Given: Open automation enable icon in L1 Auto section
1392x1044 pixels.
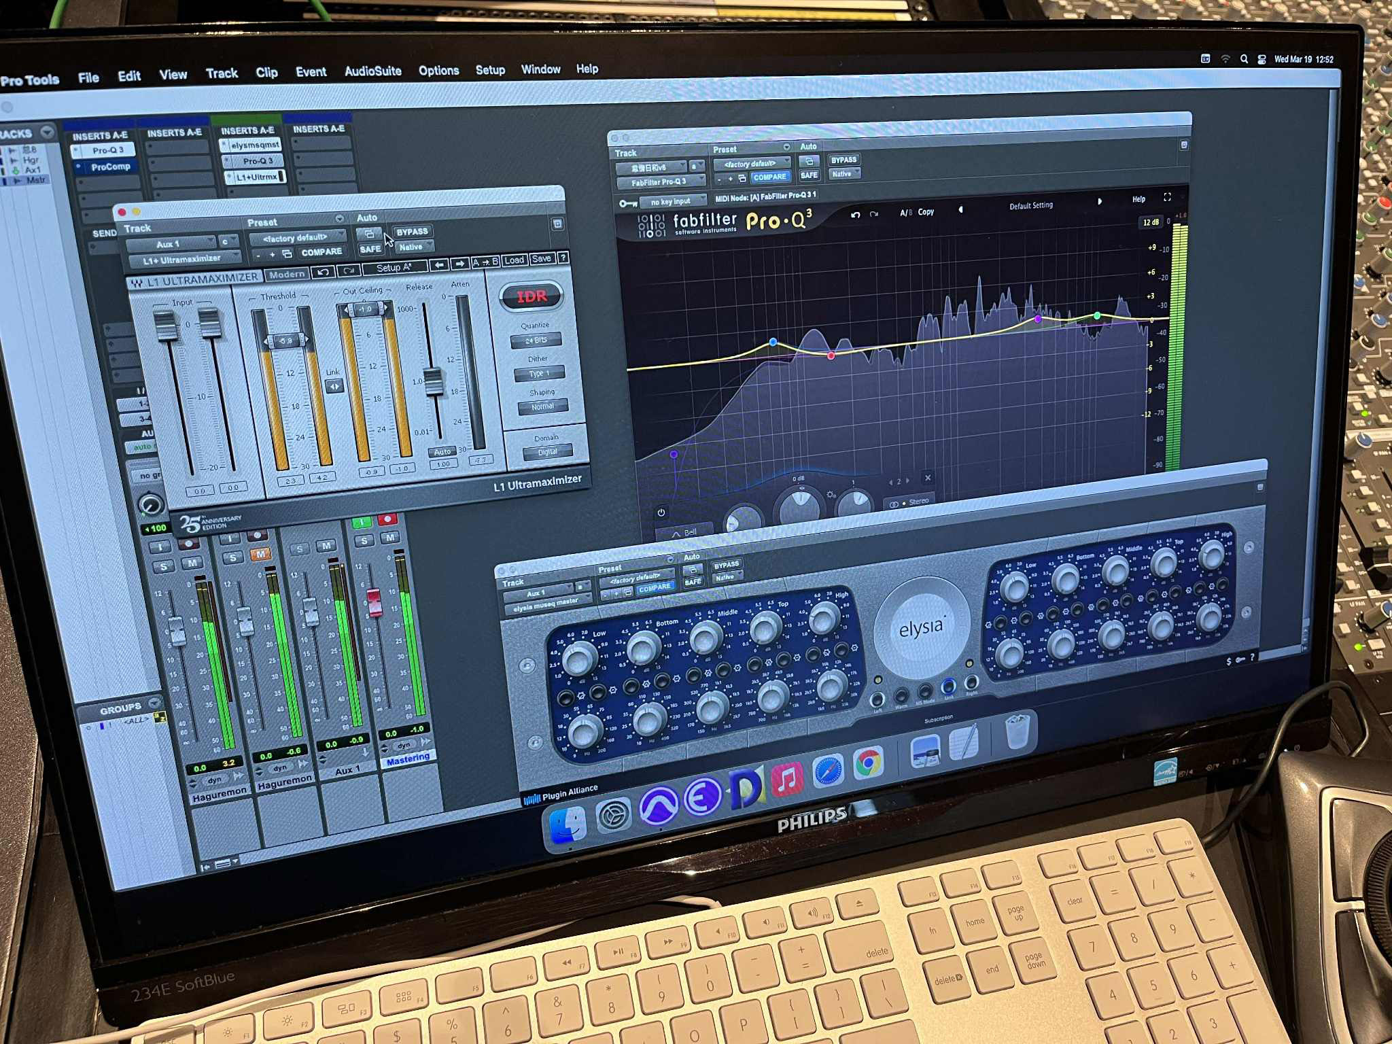Looking at the screenshot, I should coord(369,233).
